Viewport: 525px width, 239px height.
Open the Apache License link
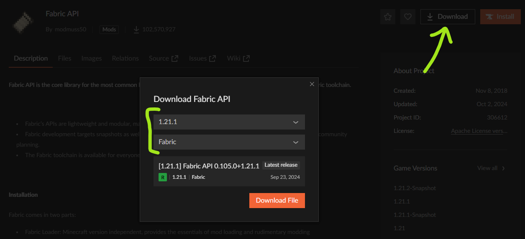coord(479,131)
